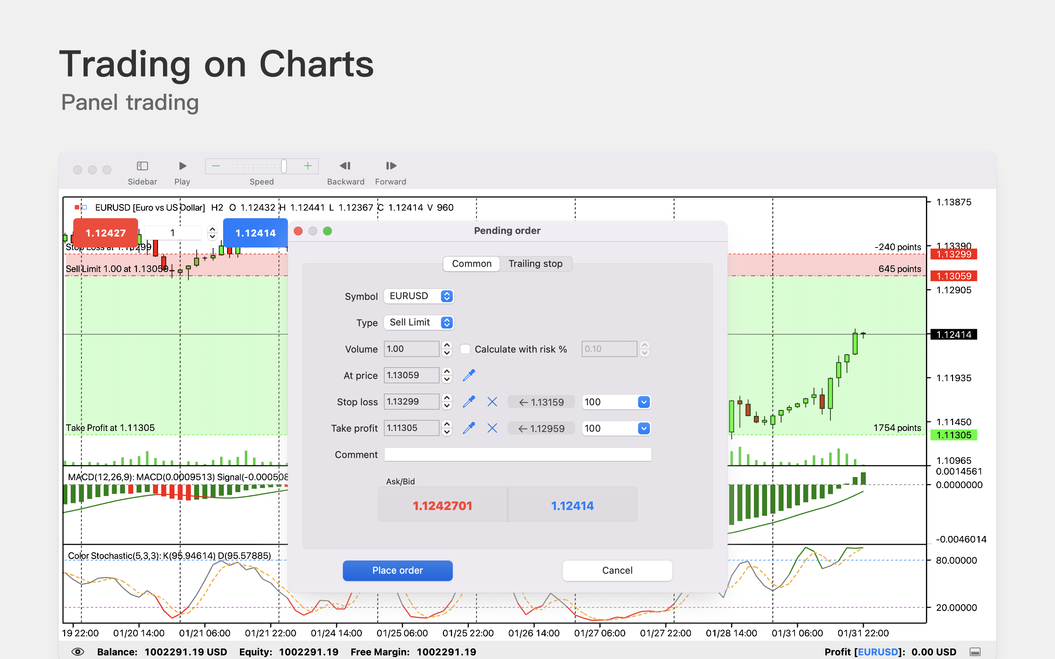This screenshot has width=1055, height=659.
Task: Decrease speed with the minus icon
Action: pos(216,166)
